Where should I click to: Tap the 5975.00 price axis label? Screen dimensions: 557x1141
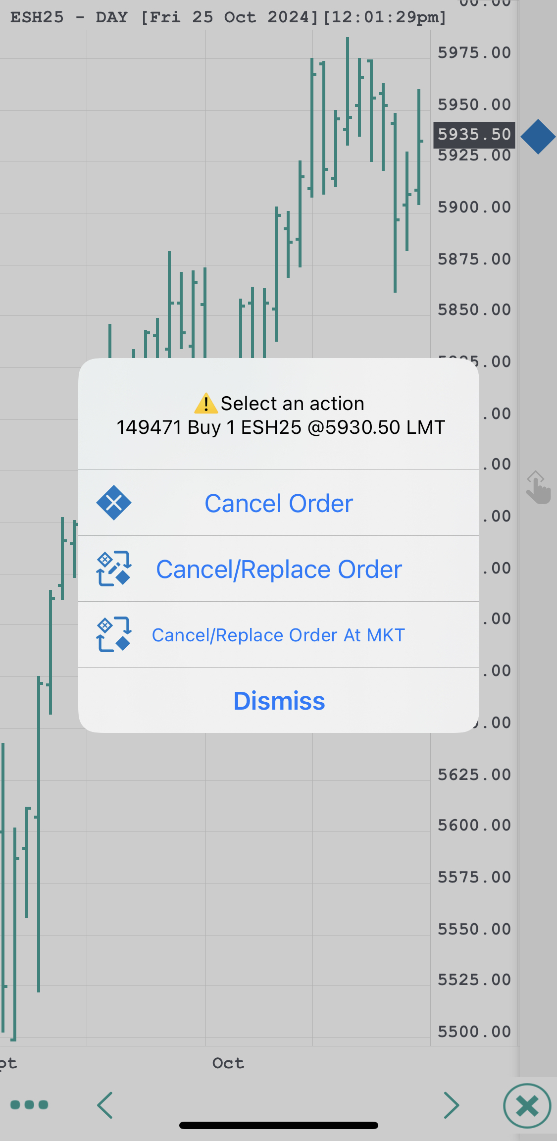tap(474, 53)
